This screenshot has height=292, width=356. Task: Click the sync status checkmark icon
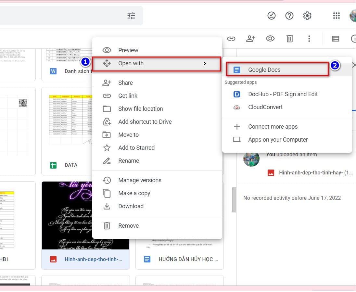point(272,15)
